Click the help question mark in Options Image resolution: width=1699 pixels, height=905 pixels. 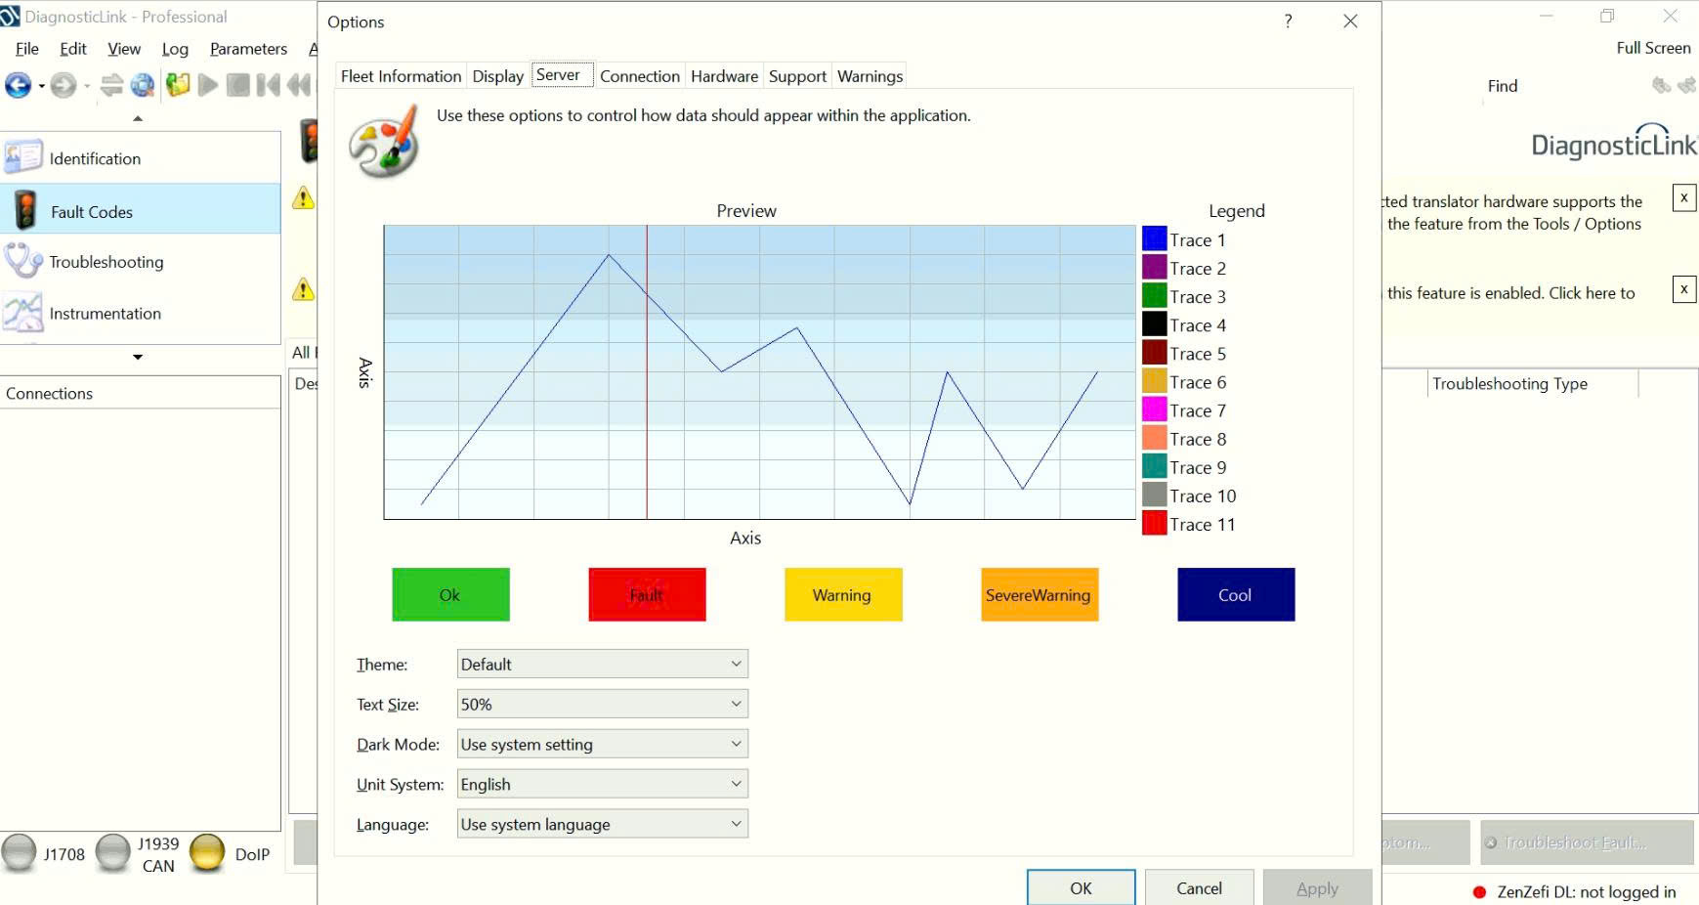(1289, 22)
